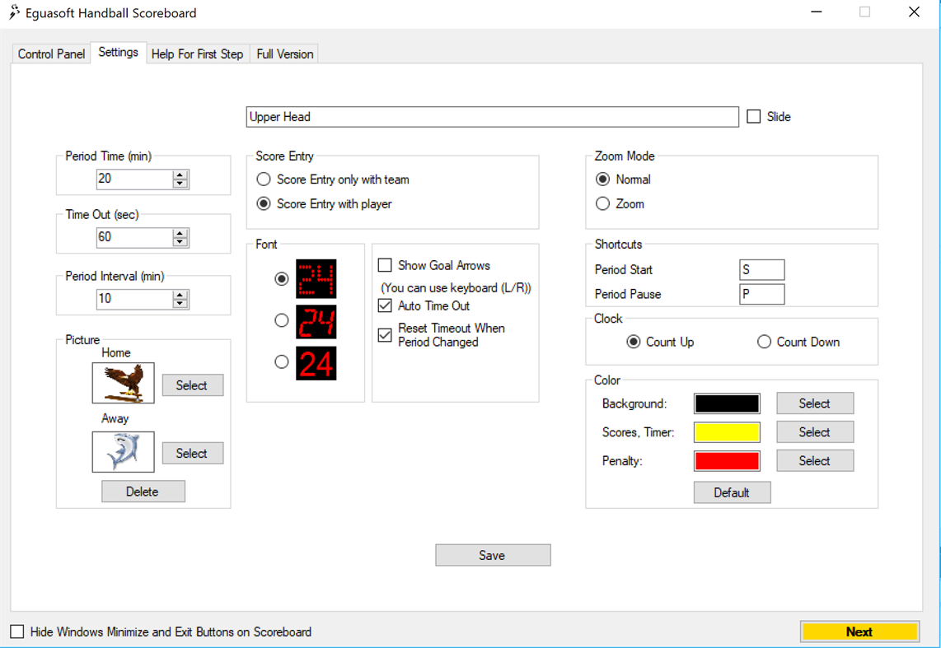Uncheck Reset Timeout When Period Changed
The height and width of the screenshot is (648, 941).
click(x=384, y=334)
